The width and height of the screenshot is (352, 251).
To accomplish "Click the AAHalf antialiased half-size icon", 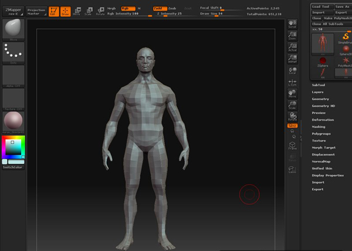I will coord(292,59).
